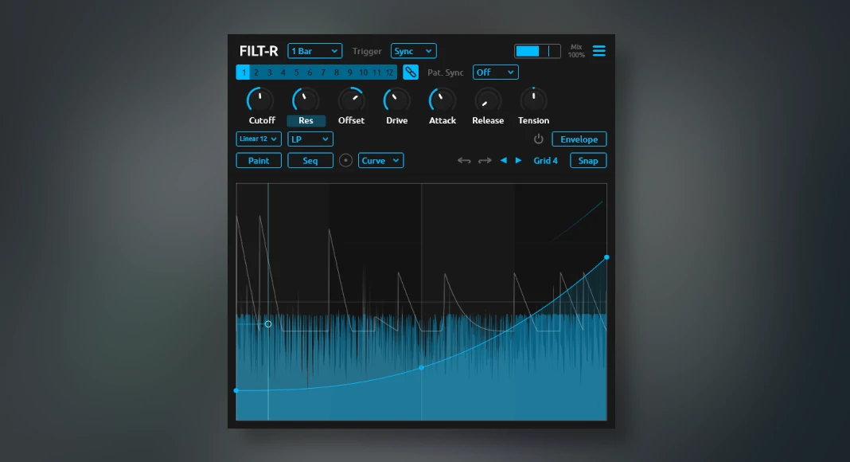Image resolution: width=850 pixels, height=462 pixels.
Task: Open the hamburger menu icon
Action: pyautogui.click(x=599, y=51)
